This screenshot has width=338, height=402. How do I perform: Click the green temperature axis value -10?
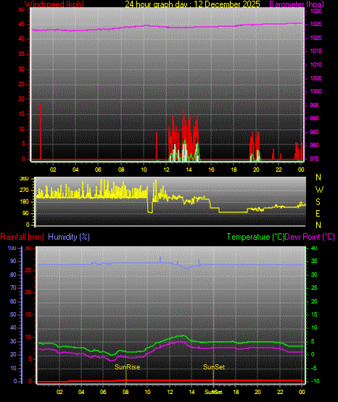coord(315,382)
